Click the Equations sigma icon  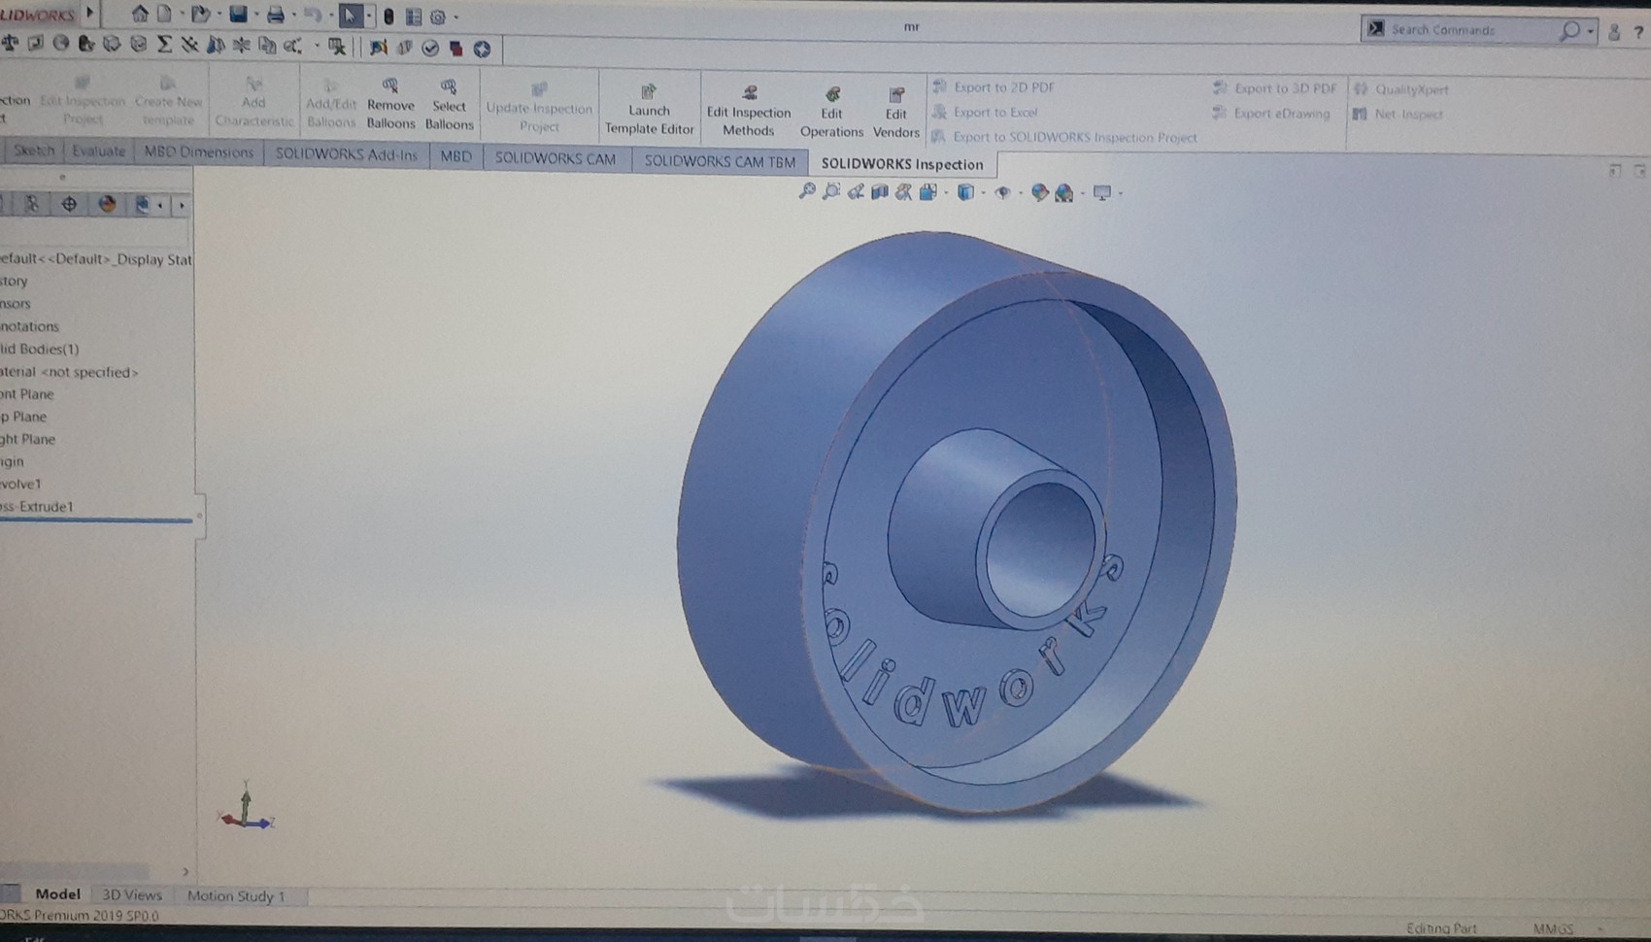click(x=165, y=44)
